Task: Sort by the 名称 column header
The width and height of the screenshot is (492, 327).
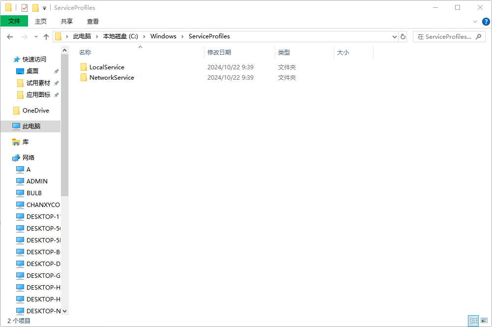Action: coord(85,53)
